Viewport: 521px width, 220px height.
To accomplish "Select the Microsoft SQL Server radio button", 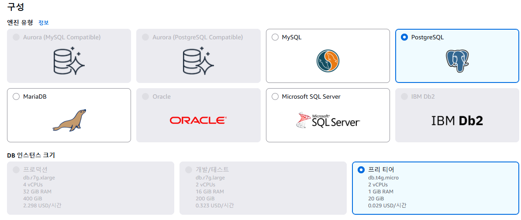I will 275,97.
